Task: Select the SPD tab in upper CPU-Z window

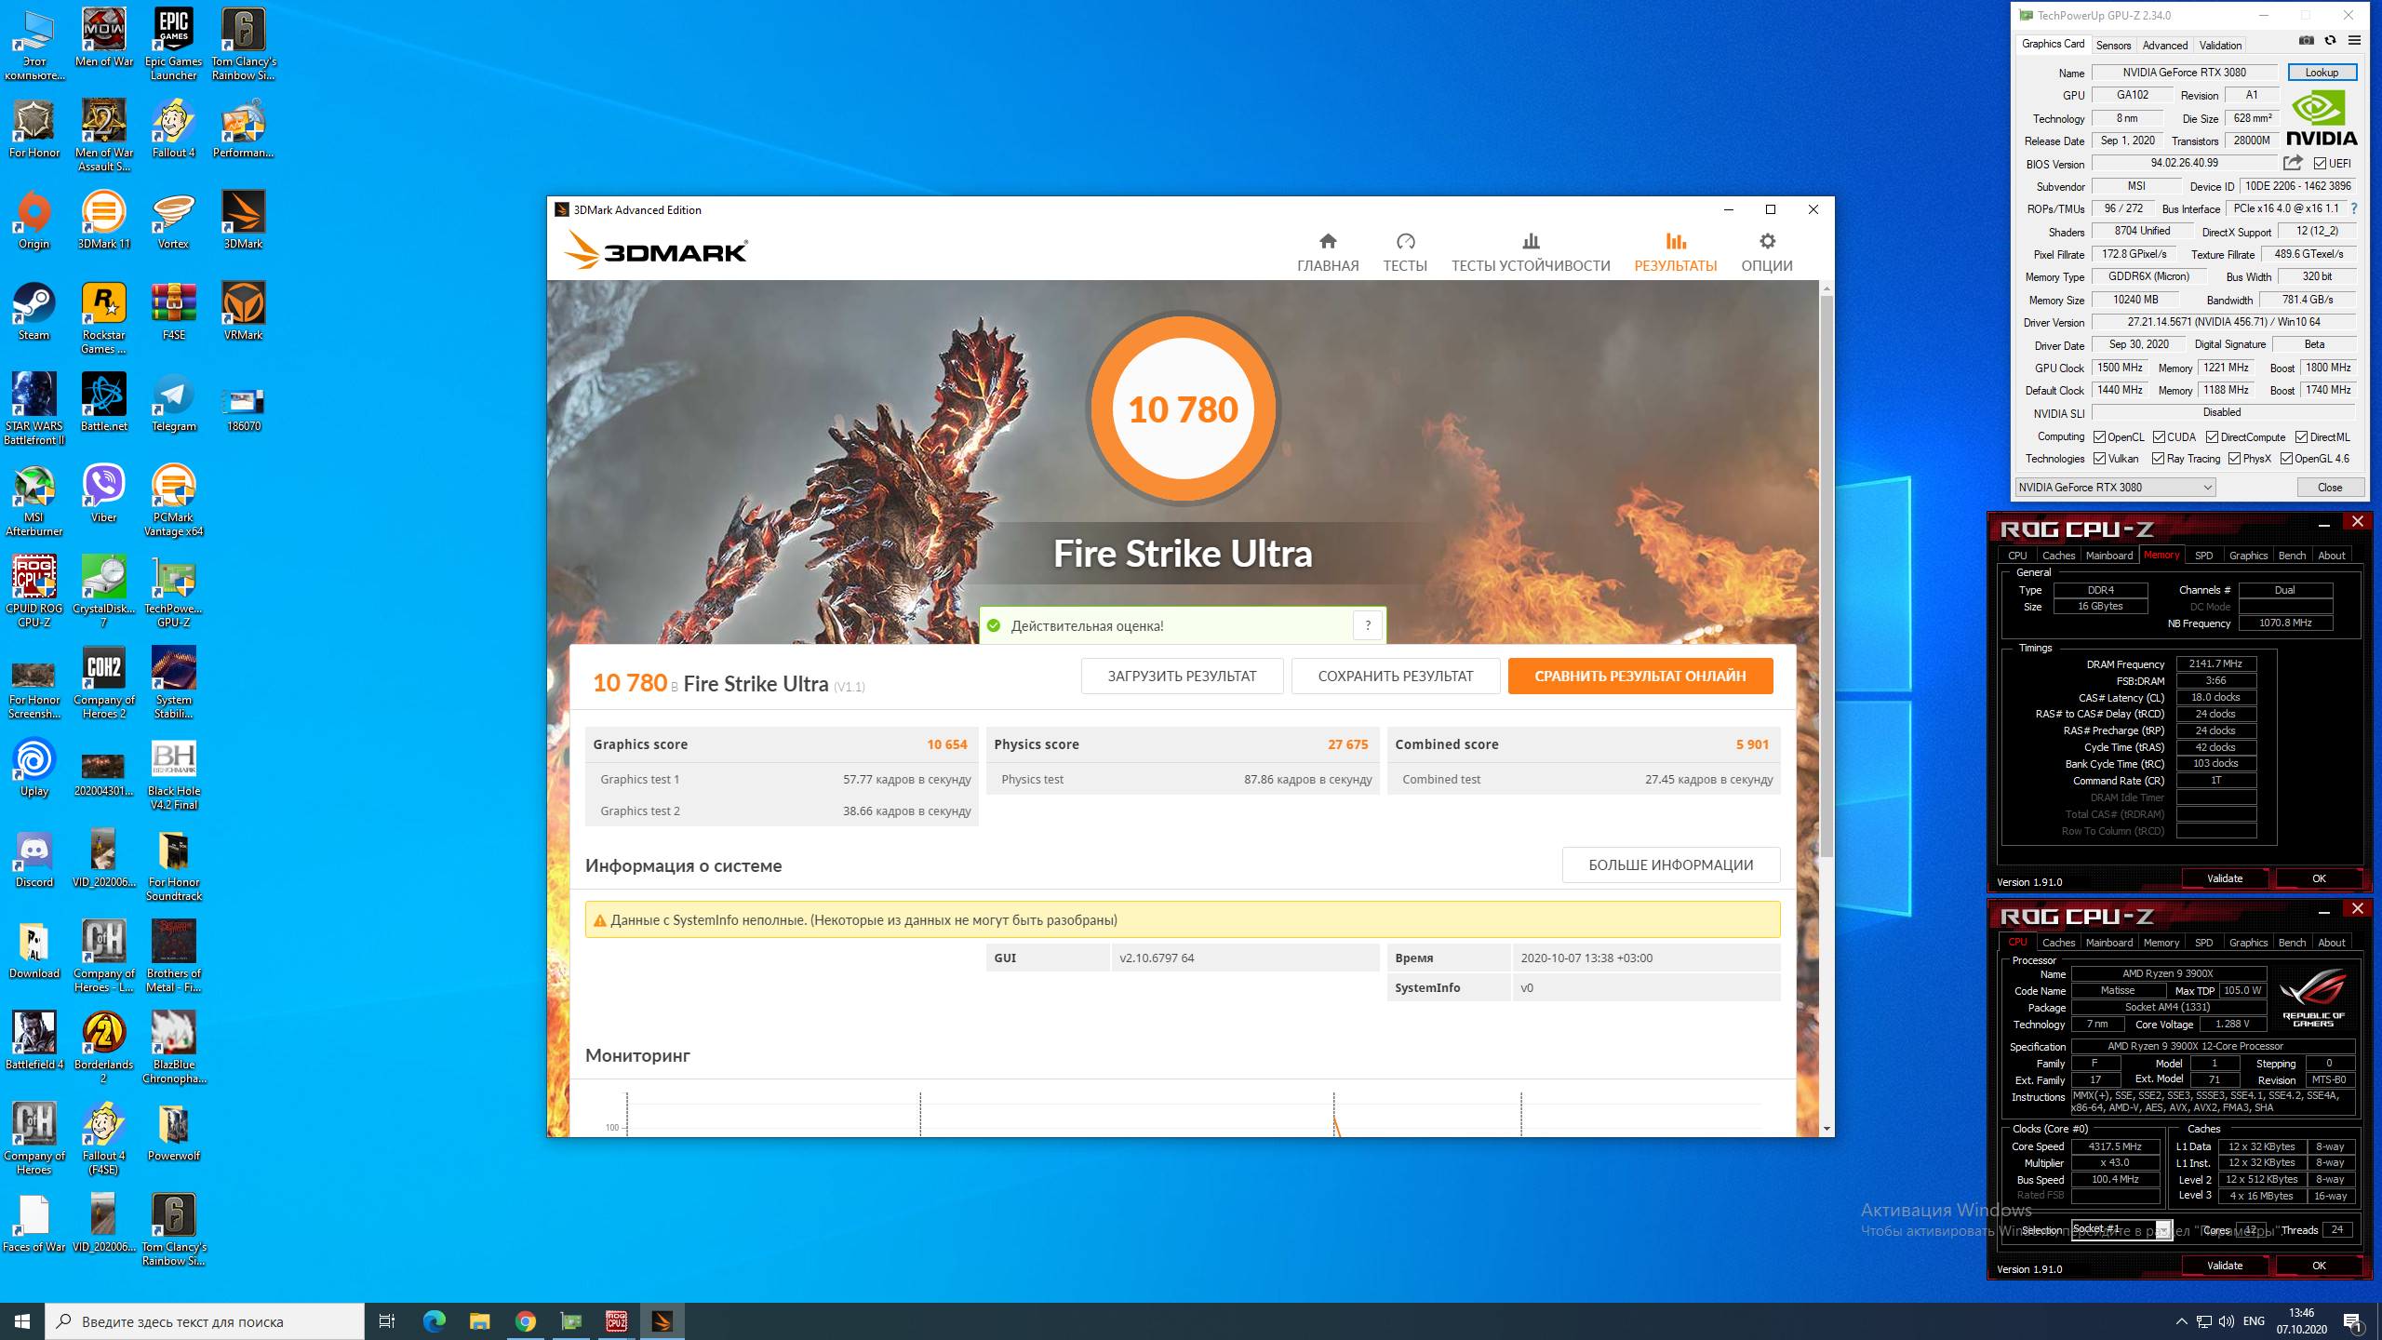Action: pyautogui.click(x=2203, y=556)
